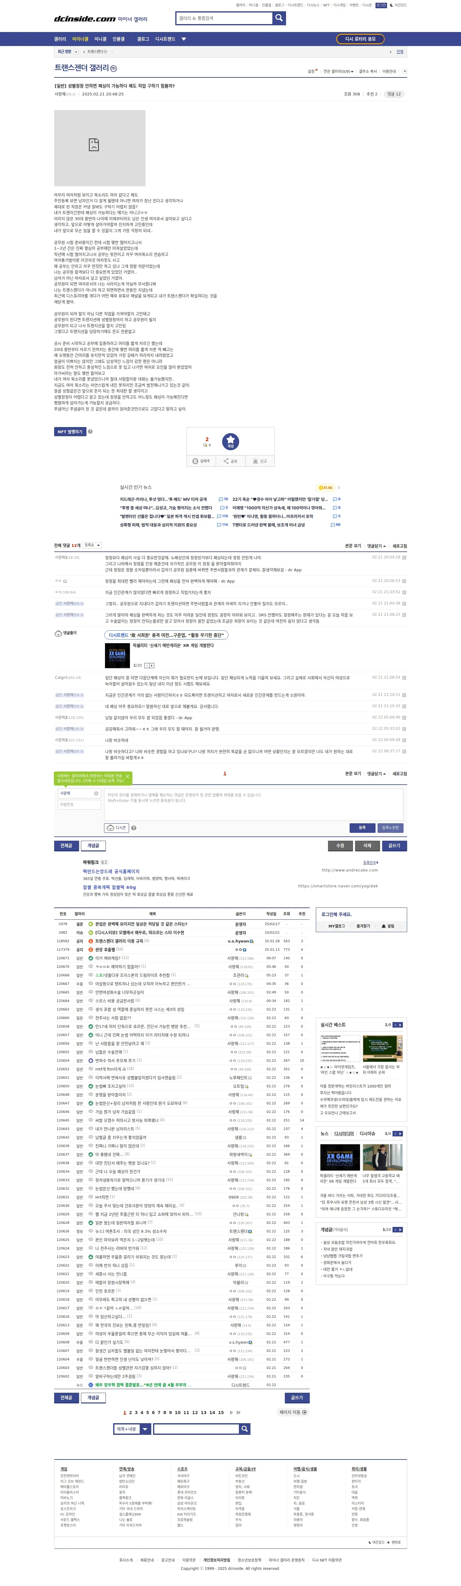Click 알림 bell in login box

[388, 926]
